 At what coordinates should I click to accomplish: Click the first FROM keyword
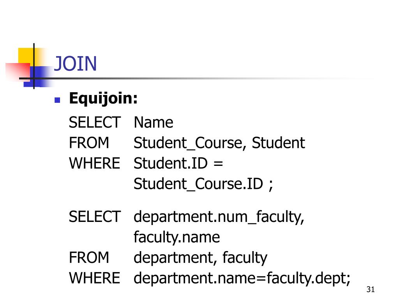[x=89, y=142]
